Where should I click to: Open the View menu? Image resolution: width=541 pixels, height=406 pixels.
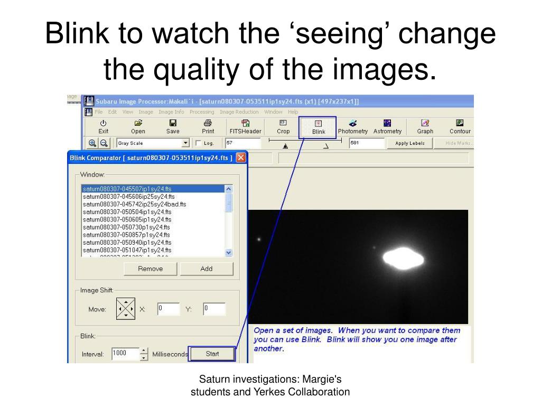tap(128, 112)
